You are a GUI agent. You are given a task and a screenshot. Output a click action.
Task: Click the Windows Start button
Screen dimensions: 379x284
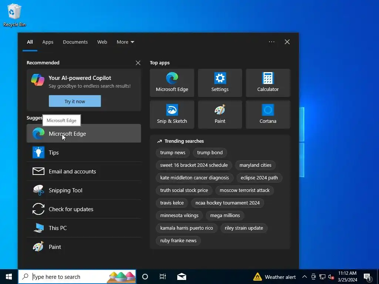tap(9, 277)
